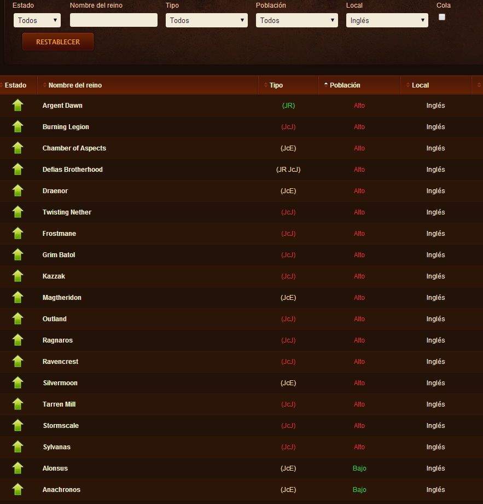This screenshot has width=483, height=504.
Task: Select the Outland realm name
Action: pos(55,319)
